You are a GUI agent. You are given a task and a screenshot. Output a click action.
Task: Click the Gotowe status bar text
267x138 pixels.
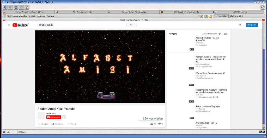coord(22,132)
